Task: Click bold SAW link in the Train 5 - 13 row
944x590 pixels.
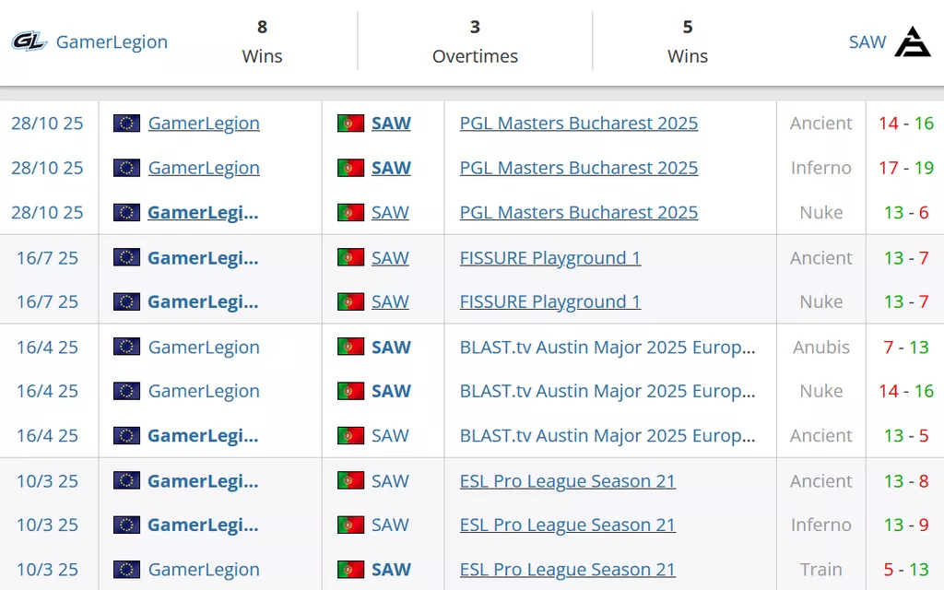Action: tap(391, 570)
